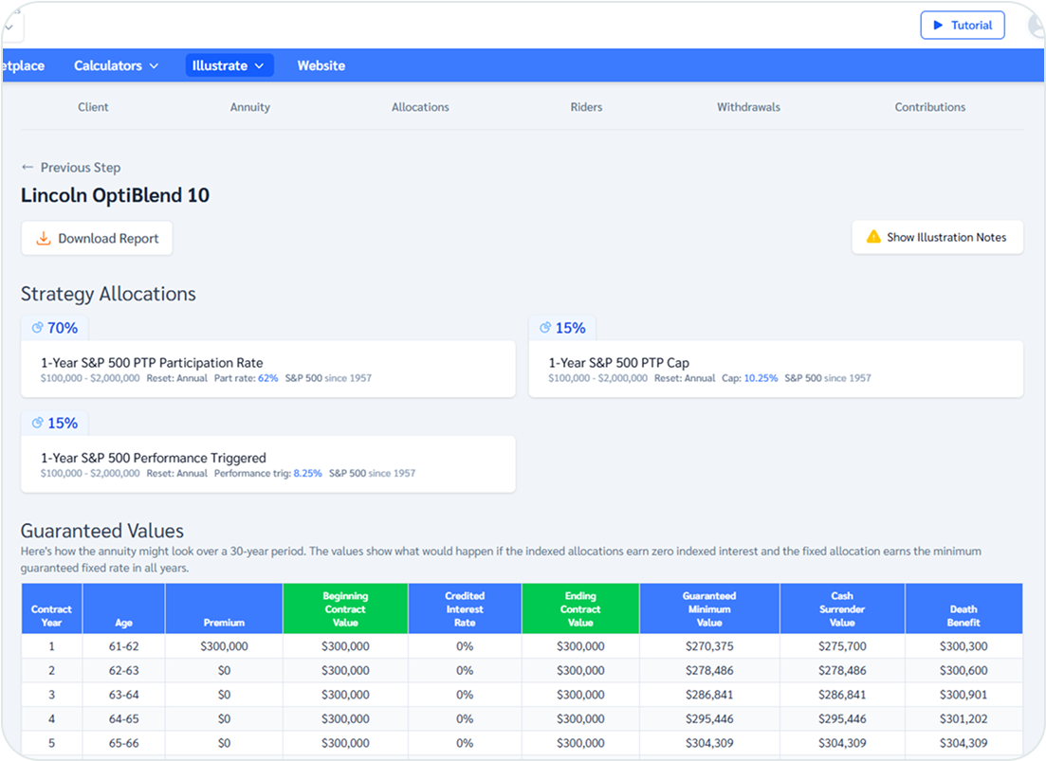Click the Credited Interest Rate column header
Image resolution: width=1046 pixels, height=761 pixels.
(x=465, y=608)
